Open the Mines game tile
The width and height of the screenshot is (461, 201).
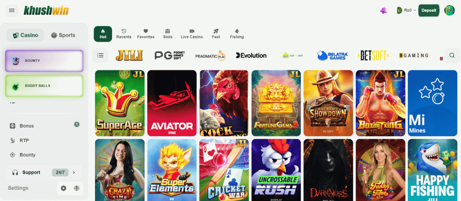433,103
